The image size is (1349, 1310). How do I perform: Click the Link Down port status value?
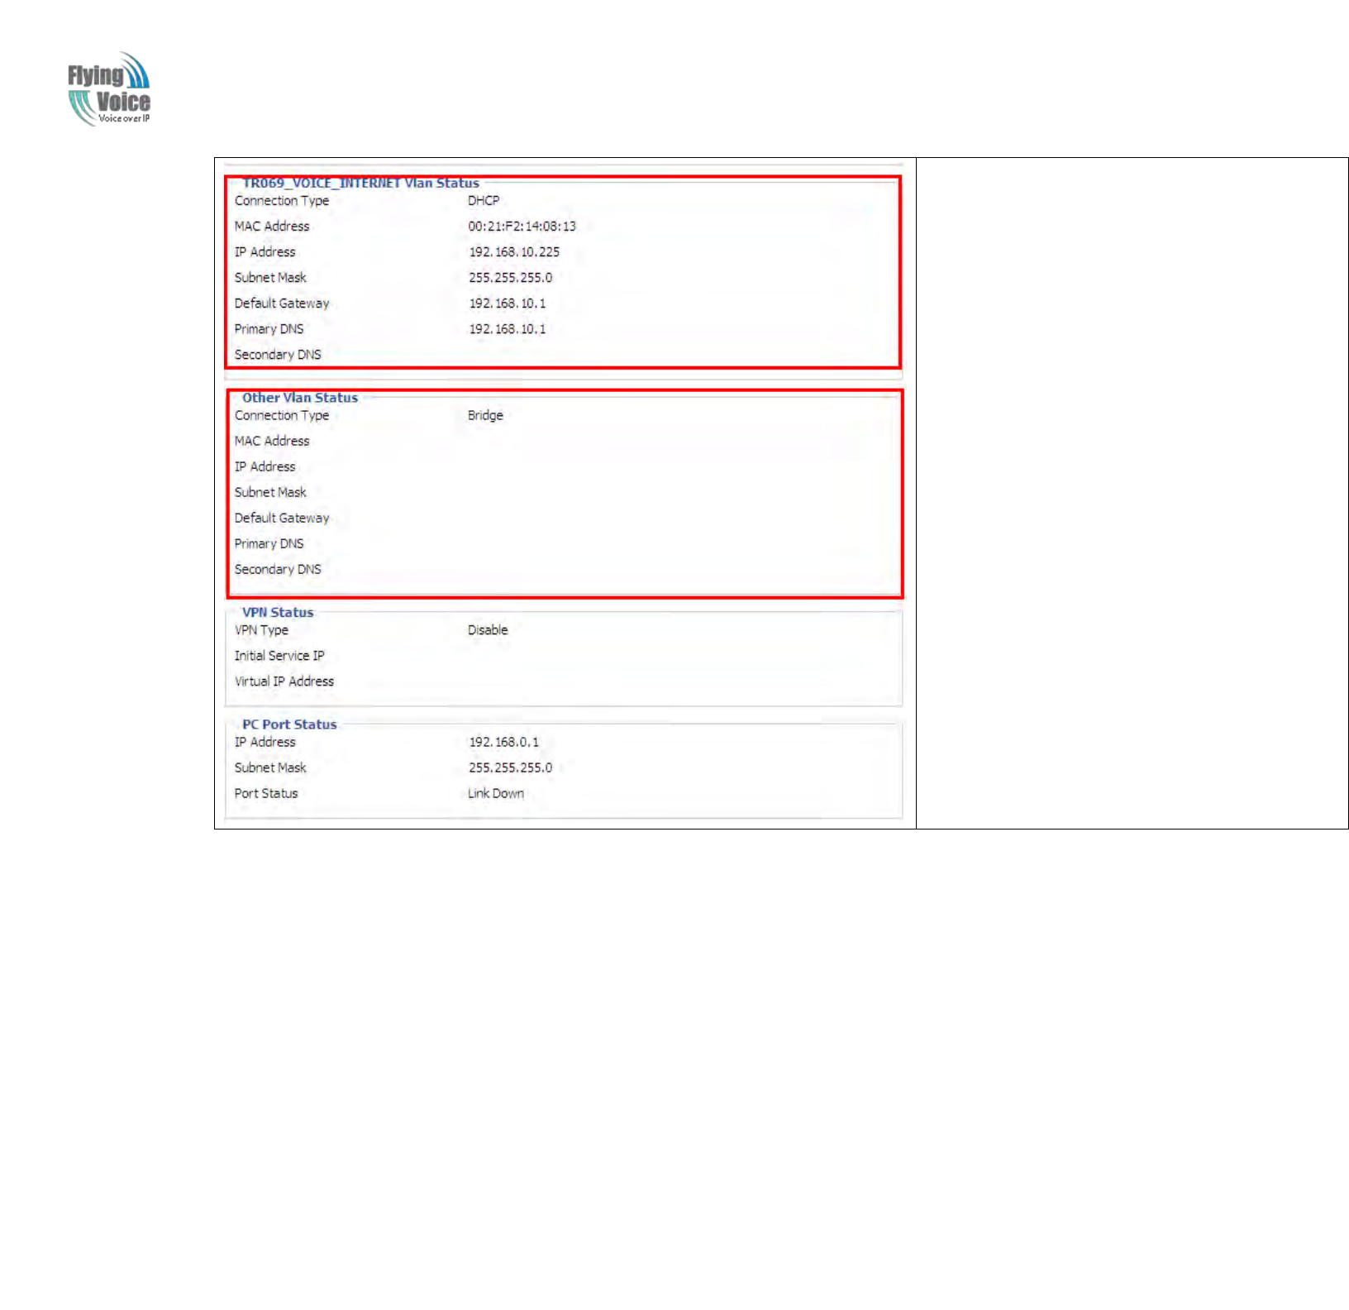[x=496, y=794]
